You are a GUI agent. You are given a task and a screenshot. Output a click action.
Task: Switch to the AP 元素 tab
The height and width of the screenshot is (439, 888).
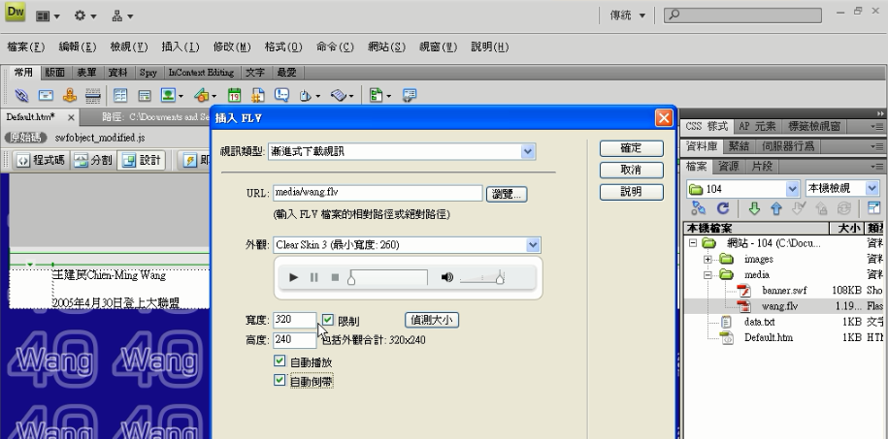click(757, 126)
